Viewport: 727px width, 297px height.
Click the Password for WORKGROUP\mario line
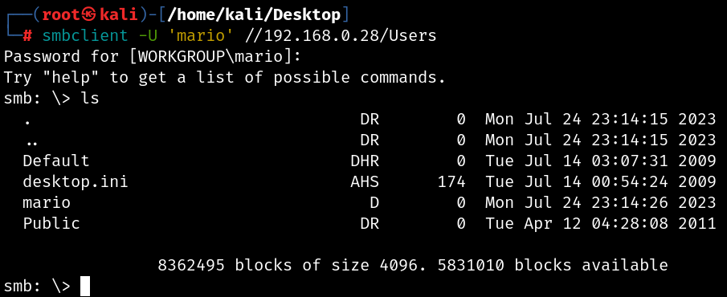point(153,56)
